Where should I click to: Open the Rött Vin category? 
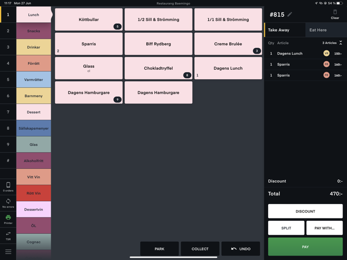[x=34, y=193]
